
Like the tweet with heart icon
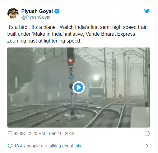click(x=10, y=133)
